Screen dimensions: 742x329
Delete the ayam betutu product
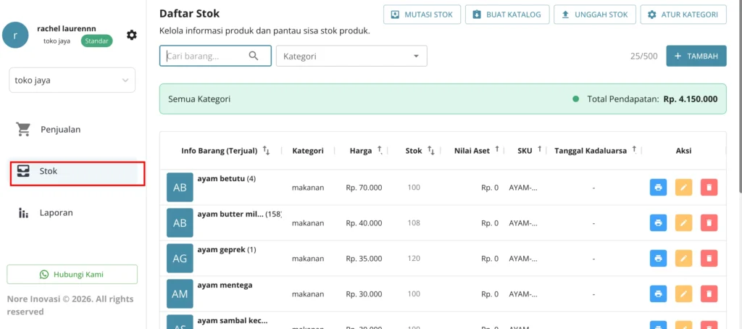709,188
